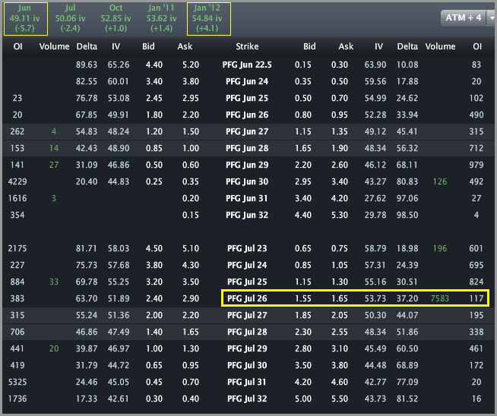The width and height of the screenshot is (497, 416).
Task: Select the PFG Jul 28 strike
Action: tap(247, 332)
